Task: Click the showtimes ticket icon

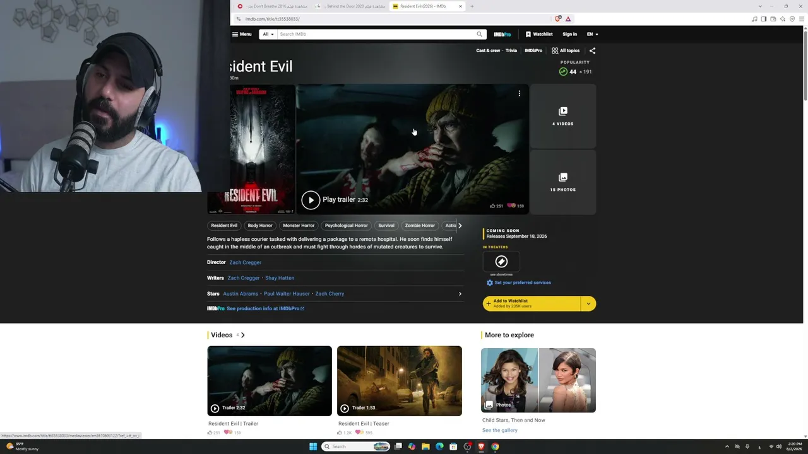Action: point(501,261)
